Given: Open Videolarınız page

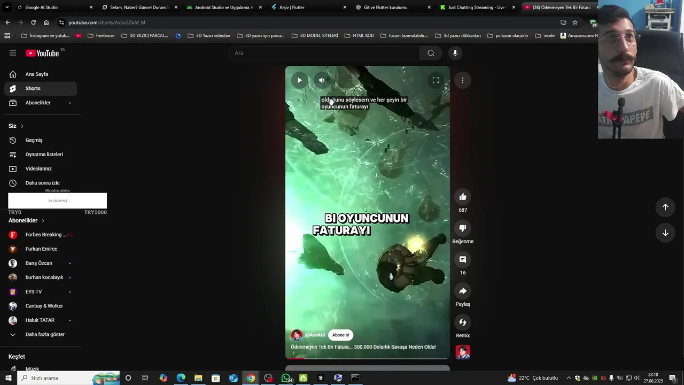Looking at the screenshot, I should pyautogui.click(x=41, y=168).
